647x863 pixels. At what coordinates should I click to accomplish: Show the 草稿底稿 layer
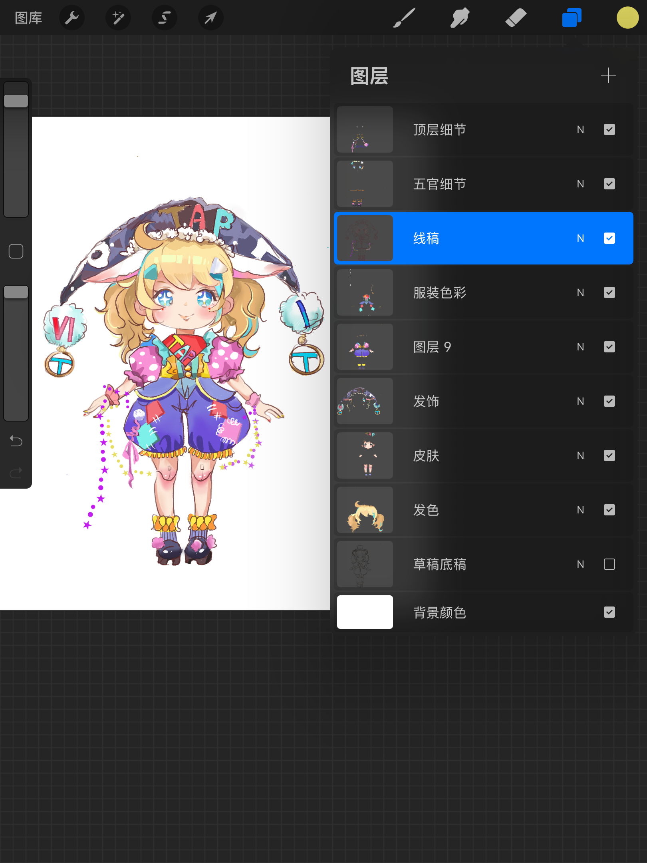[609, 564]
